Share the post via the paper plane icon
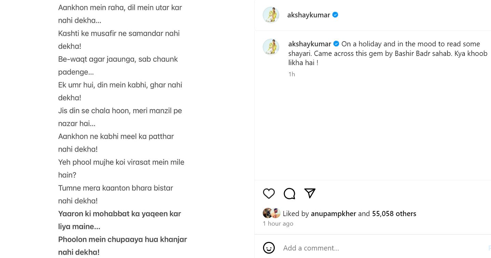 310,193
